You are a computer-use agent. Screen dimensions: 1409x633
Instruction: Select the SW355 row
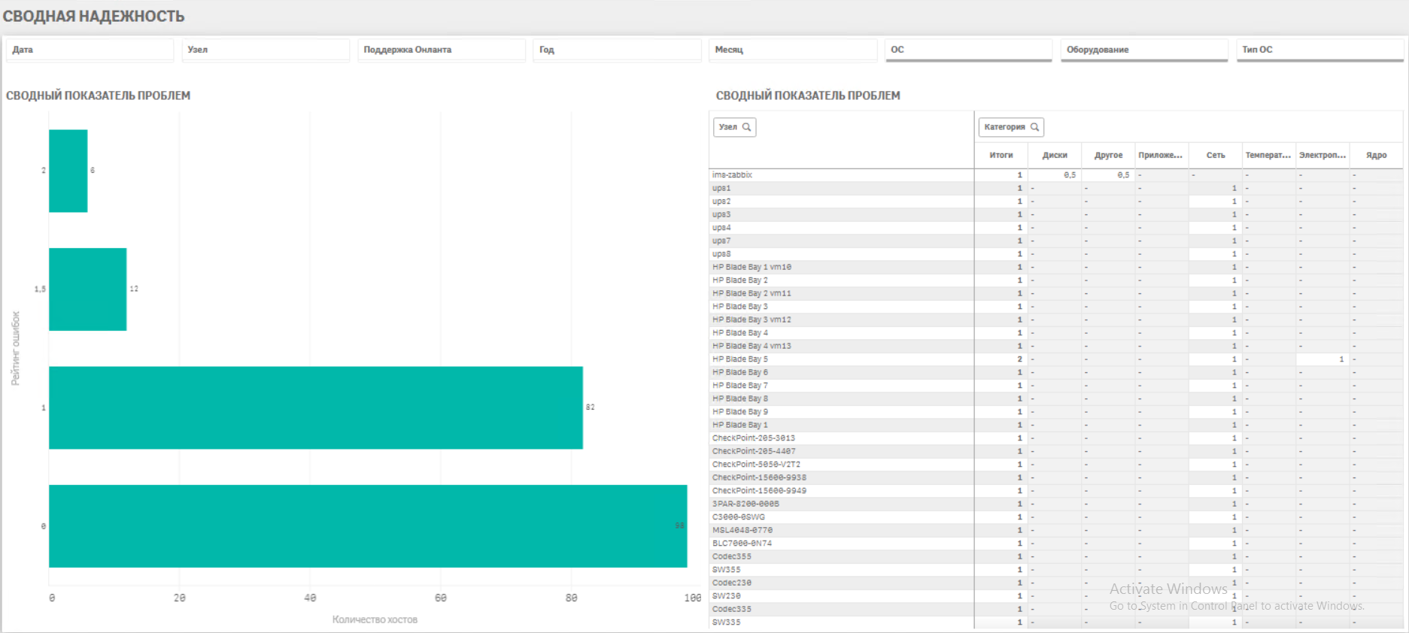[841, 570]
